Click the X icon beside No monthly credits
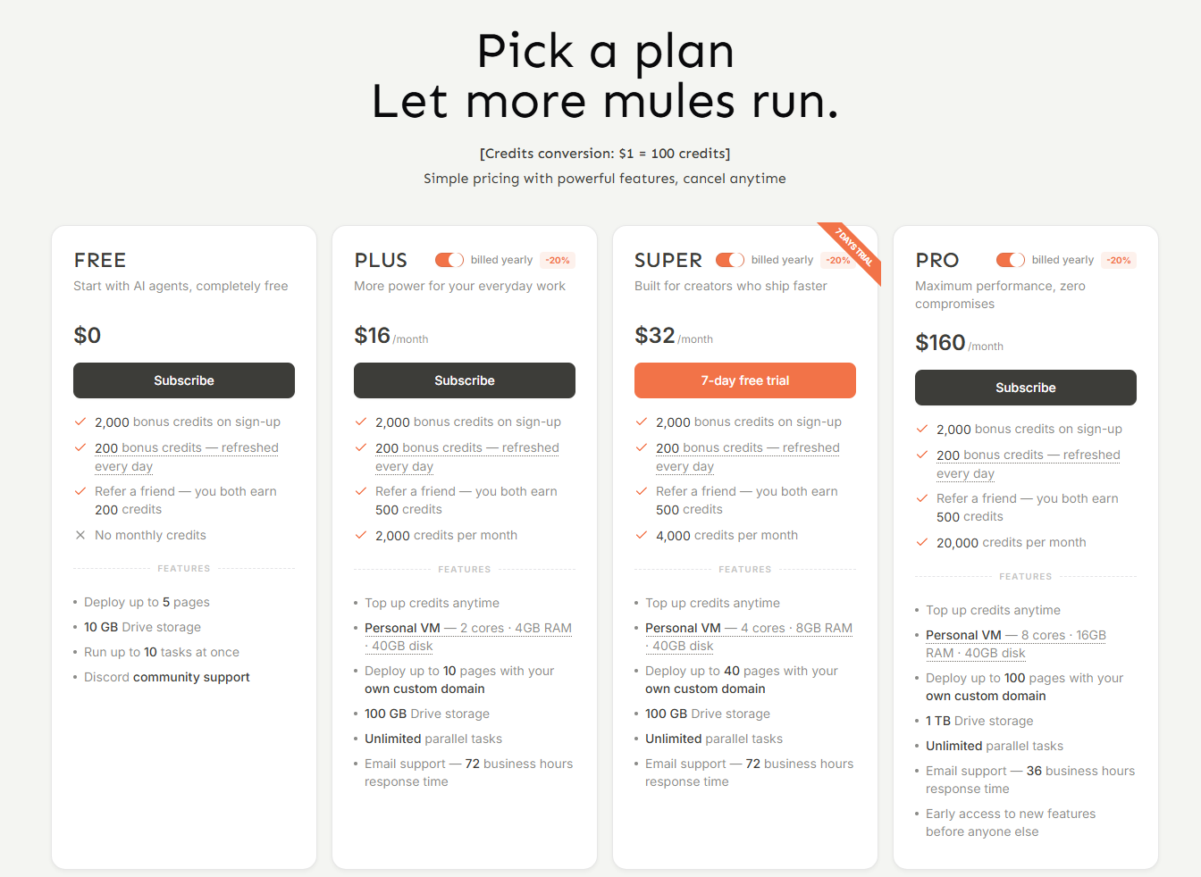The image size is (1201, 877). (80, 535)
